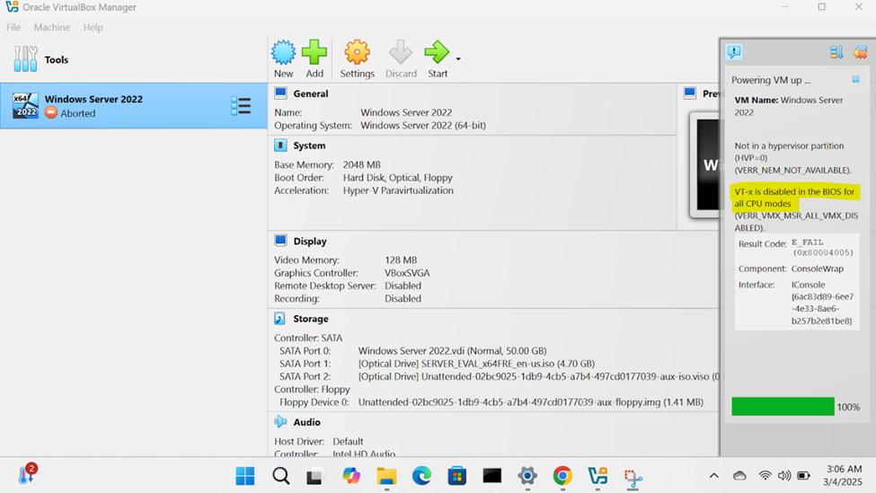Click the Discard toolbar icon
Viewport: 876px width, 493px height.
(401, 52)
